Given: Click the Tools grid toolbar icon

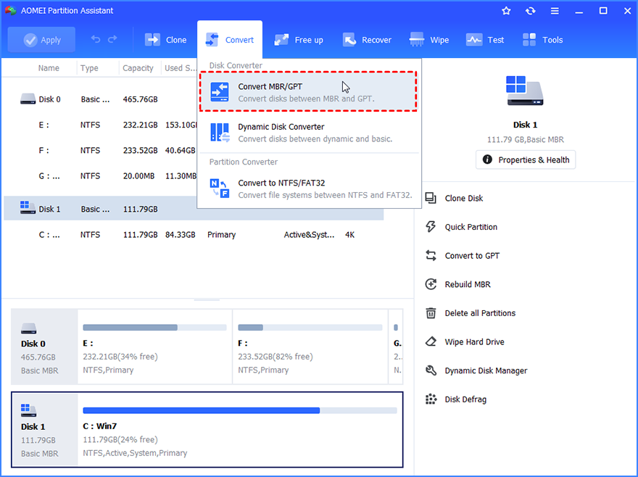Looking at the screenshot, I should [x=529, y=40].
